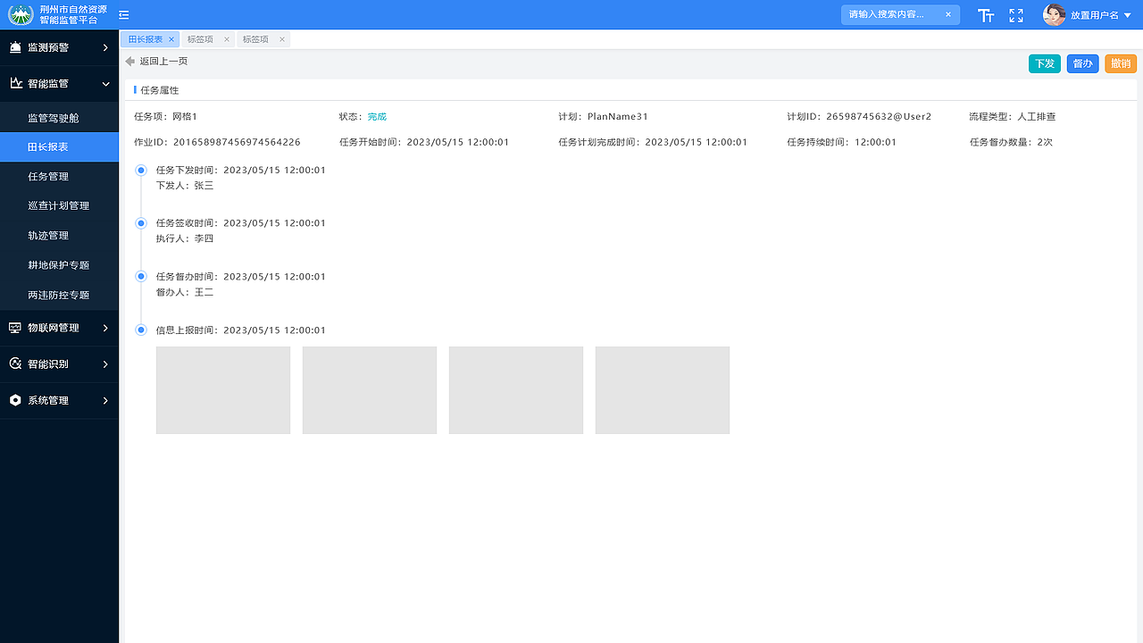This screenshot has height=643, width=1143.
Task: Clear the search box with its X icon
Action: (x=948, y=14)
